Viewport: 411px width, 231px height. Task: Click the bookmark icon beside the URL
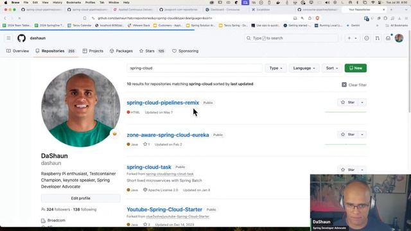85,18
